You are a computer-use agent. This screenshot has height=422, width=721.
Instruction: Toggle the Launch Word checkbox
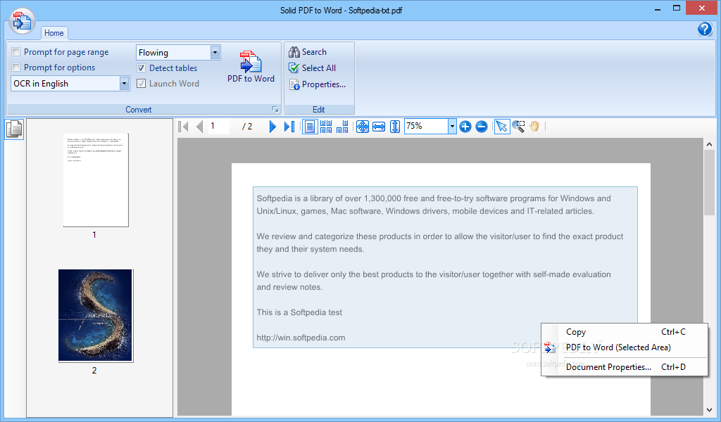(x=141, y=84)
